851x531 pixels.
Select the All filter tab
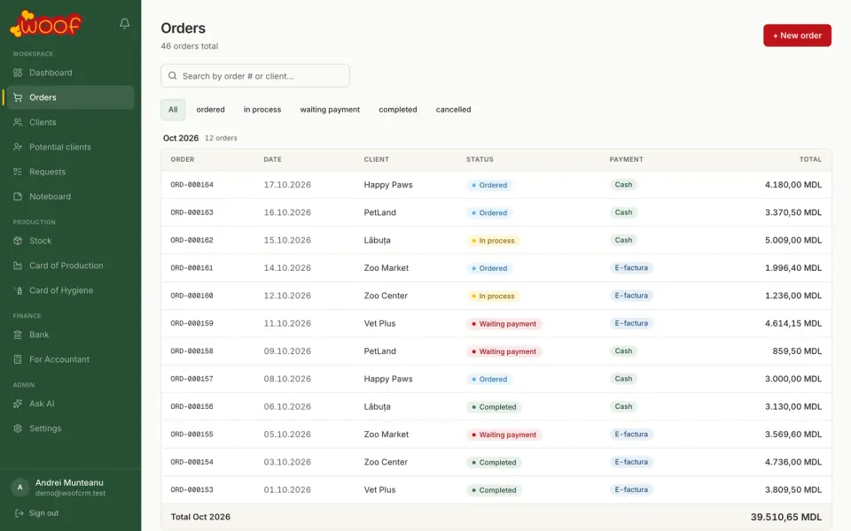(173, 110)
